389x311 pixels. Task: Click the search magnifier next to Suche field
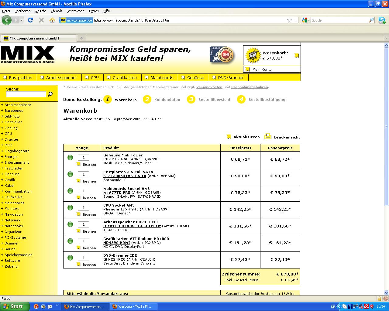tap(50, 94)
